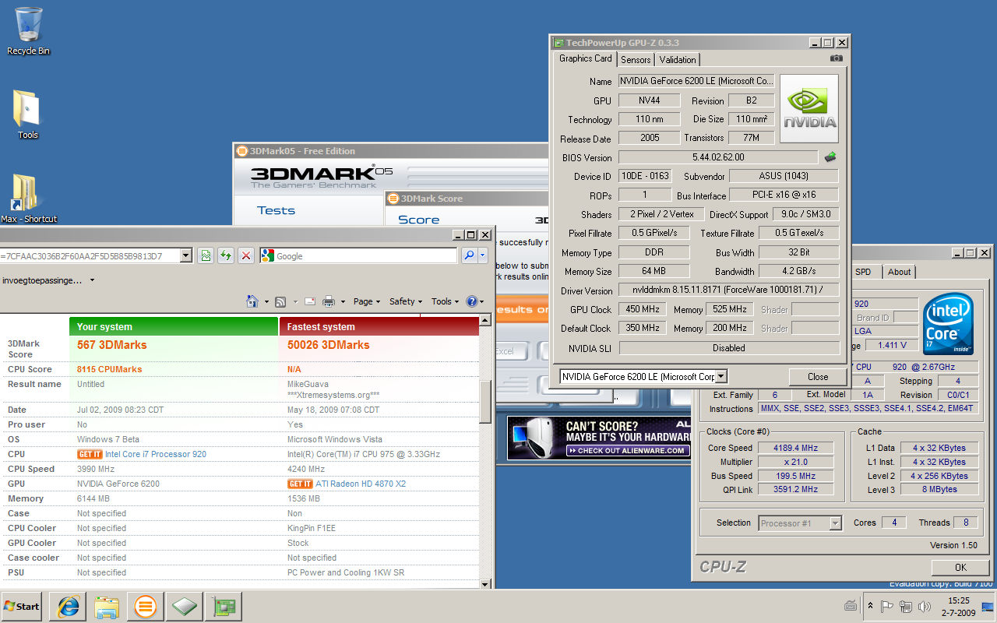Click the 567 3DMarks score text
The height and width of the screenshot is (623, 997).
point(112,345)
